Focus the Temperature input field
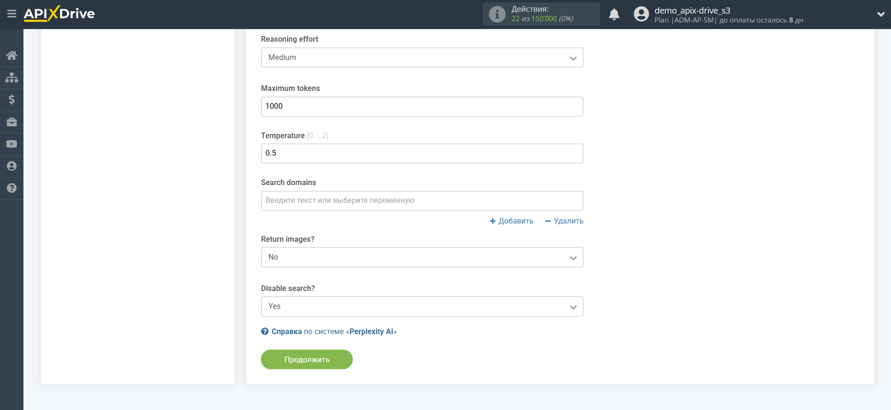 422,153
